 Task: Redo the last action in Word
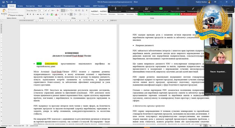click(11, 2)
